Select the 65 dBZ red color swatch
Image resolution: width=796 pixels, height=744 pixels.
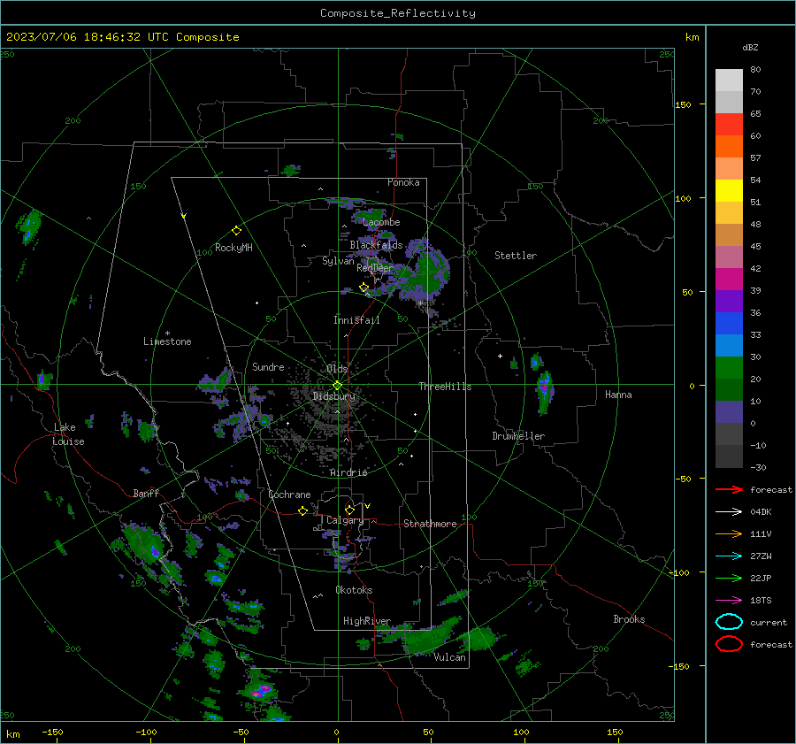[x=729, y=124]
